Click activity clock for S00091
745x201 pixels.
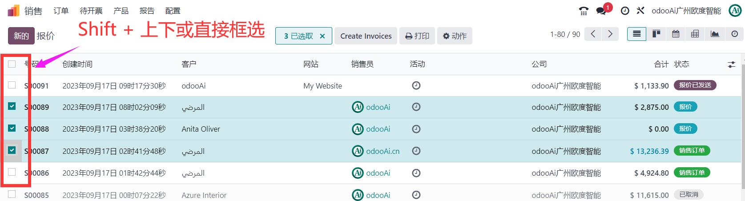point(416,85)
